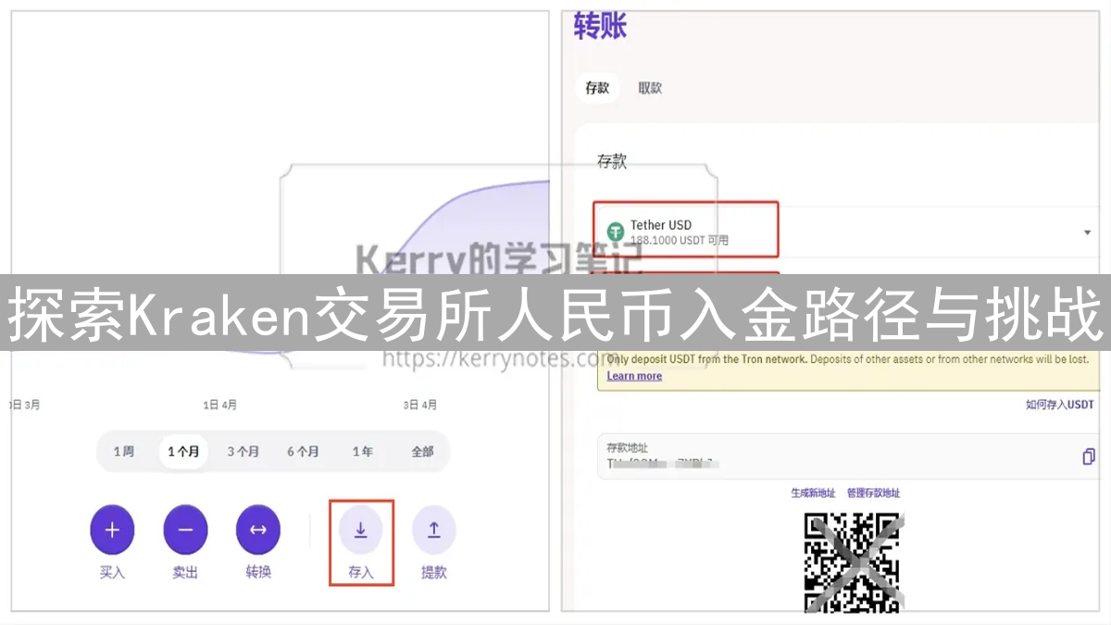Open the Learn more link
The width and height of the screenshot is (1111, 625).
tap(634, 376)
